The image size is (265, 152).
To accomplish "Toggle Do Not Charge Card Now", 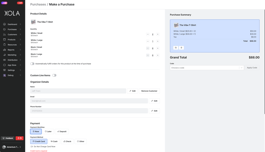I will [32, 146].
